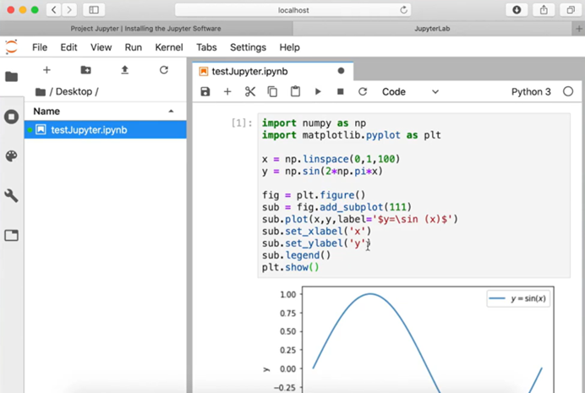Show the Open Tabs sidebar panel
Image resolution: width=585 pixels, height=393 pixels.
pyautogui.click(x=11, y=236)
